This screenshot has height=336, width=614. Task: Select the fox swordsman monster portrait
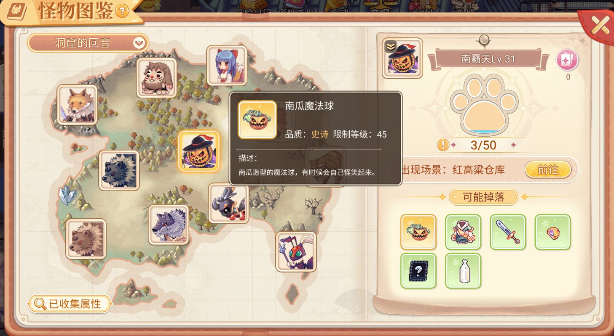pos(77,105)
